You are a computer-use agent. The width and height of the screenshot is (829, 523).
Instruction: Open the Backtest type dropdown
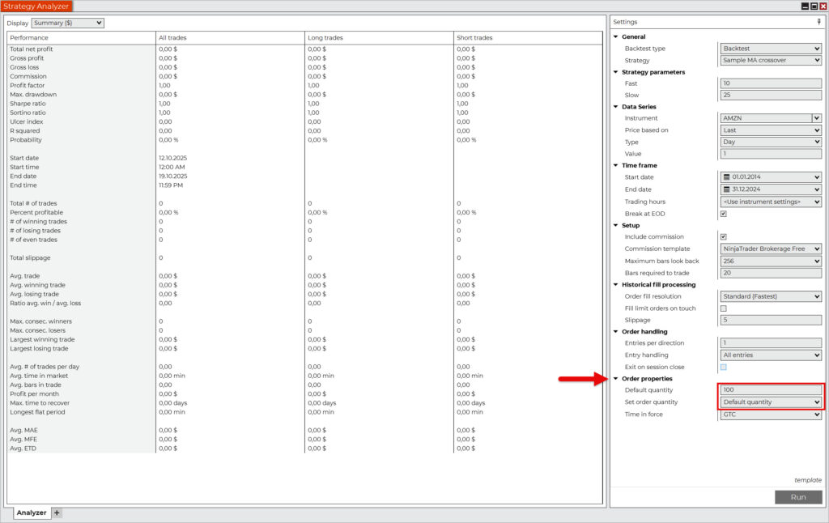(771, 49)
